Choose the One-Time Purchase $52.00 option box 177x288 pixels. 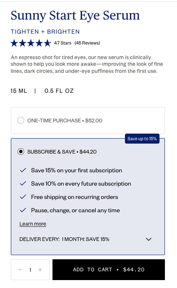pos(88,121)
